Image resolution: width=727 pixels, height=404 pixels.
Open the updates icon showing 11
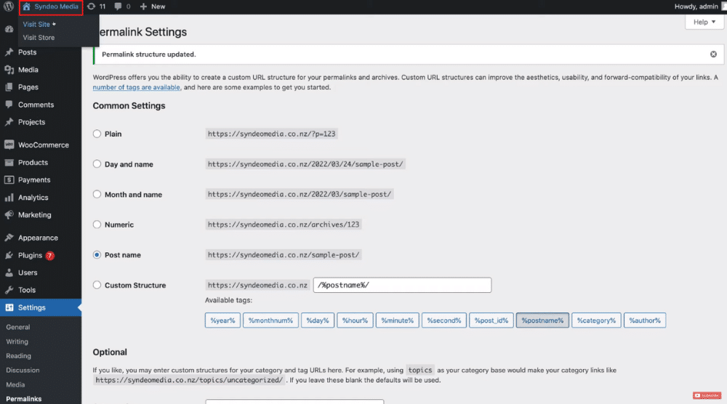(x=92, y=7)
